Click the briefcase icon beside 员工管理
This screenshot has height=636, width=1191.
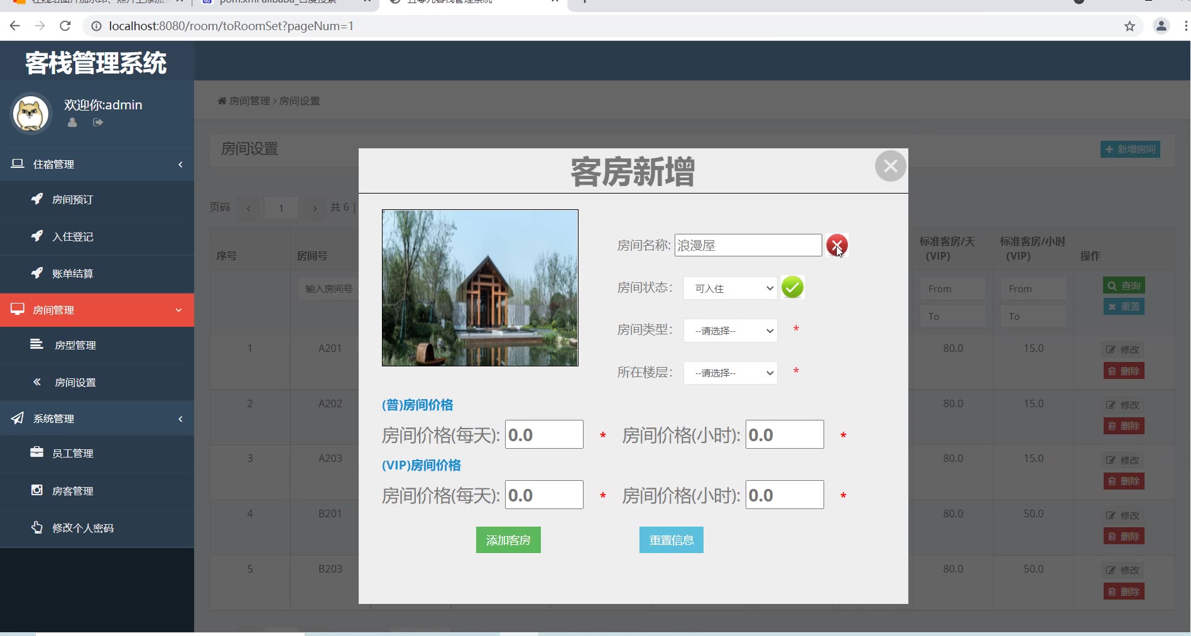[37, 452]
